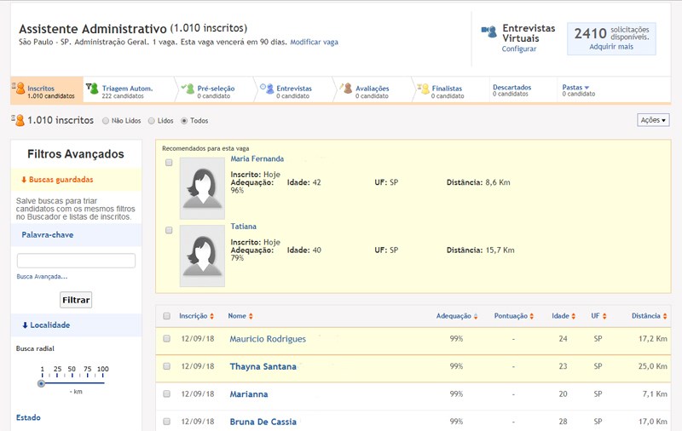Select the Lidos radio button
This screenshot has width=682, height=431.
152,121
